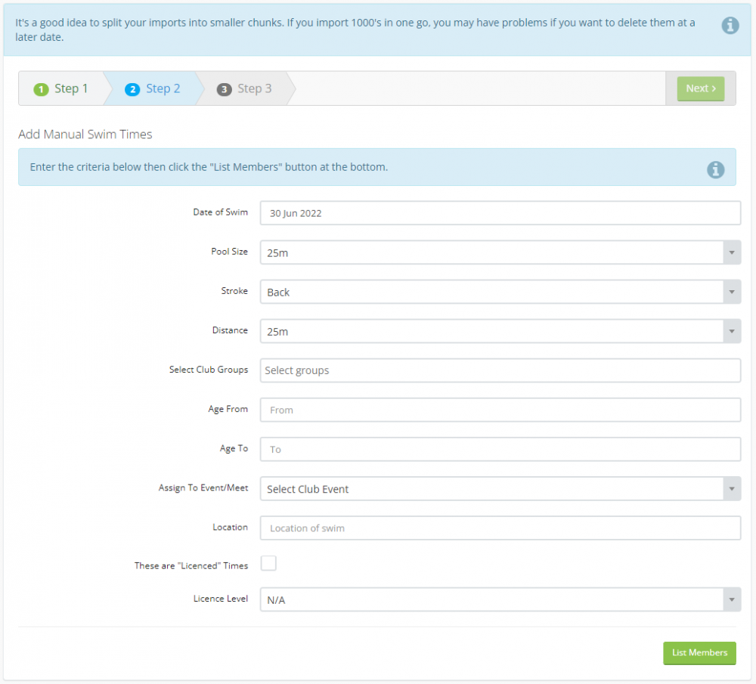Image resolution: width=756 pixels, height=684 pixels.
Task: Click the List Members button
Action: (699, 653)
